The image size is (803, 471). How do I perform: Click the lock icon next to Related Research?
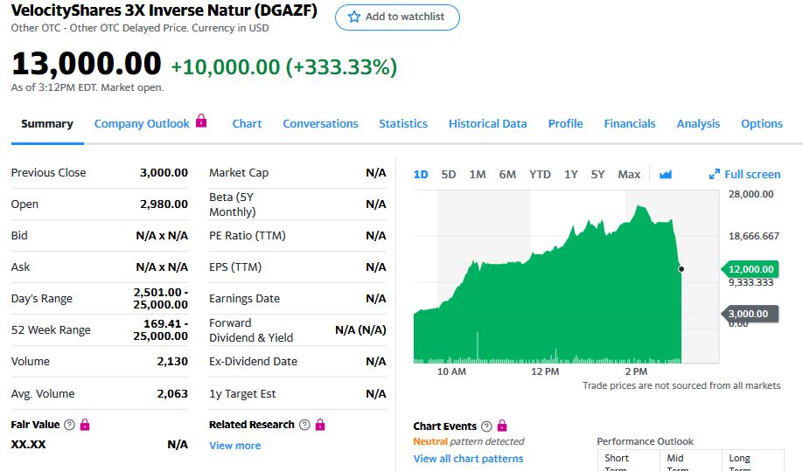click(320, 425)
